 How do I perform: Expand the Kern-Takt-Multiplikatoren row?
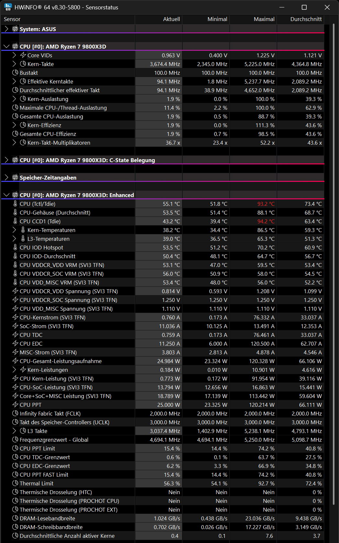(x=14, y=143)
